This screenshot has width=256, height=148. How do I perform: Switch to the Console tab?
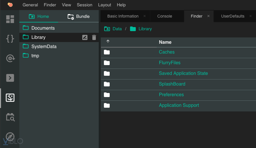pyautogui.click(x=165, y=16)
